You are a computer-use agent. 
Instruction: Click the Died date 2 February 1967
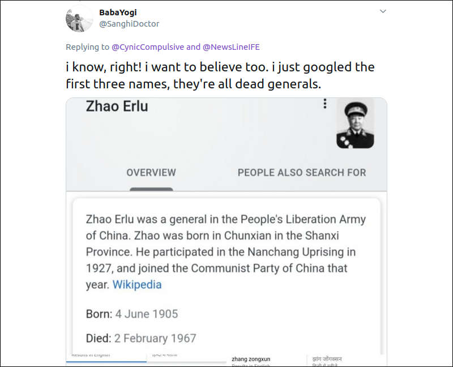point(156,339)
